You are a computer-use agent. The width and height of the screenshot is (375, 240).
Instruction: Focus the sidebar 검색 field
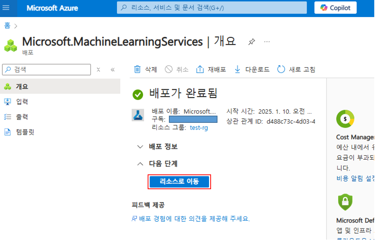(46, 69)
